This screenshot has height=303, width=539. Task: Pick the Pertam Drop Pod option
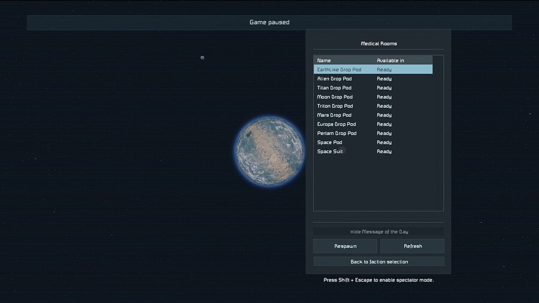337,134
